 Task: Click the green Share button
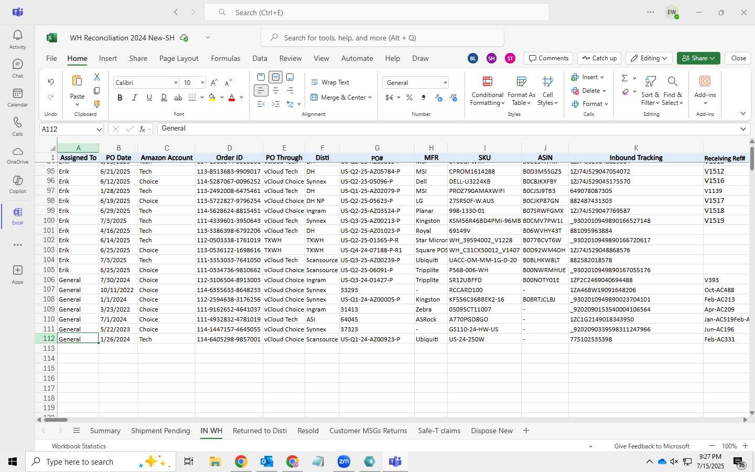point(698,58)
